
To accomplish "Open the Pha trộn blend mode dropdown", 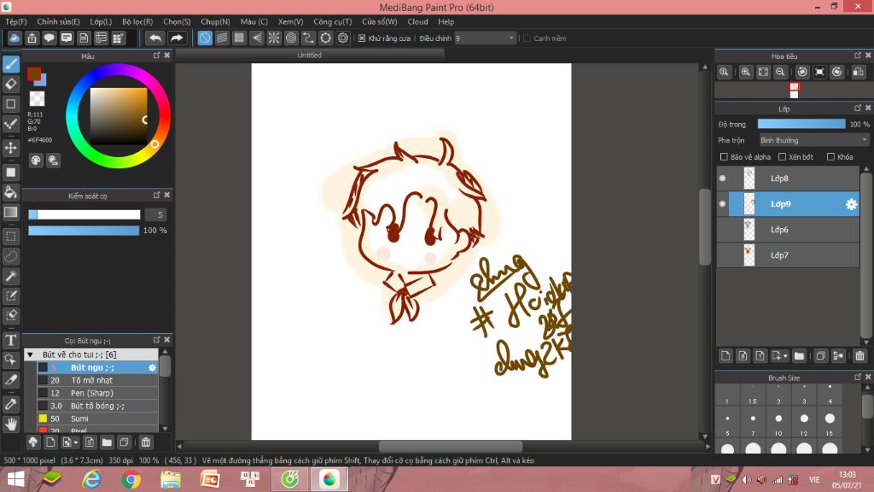I will (813, 140).
